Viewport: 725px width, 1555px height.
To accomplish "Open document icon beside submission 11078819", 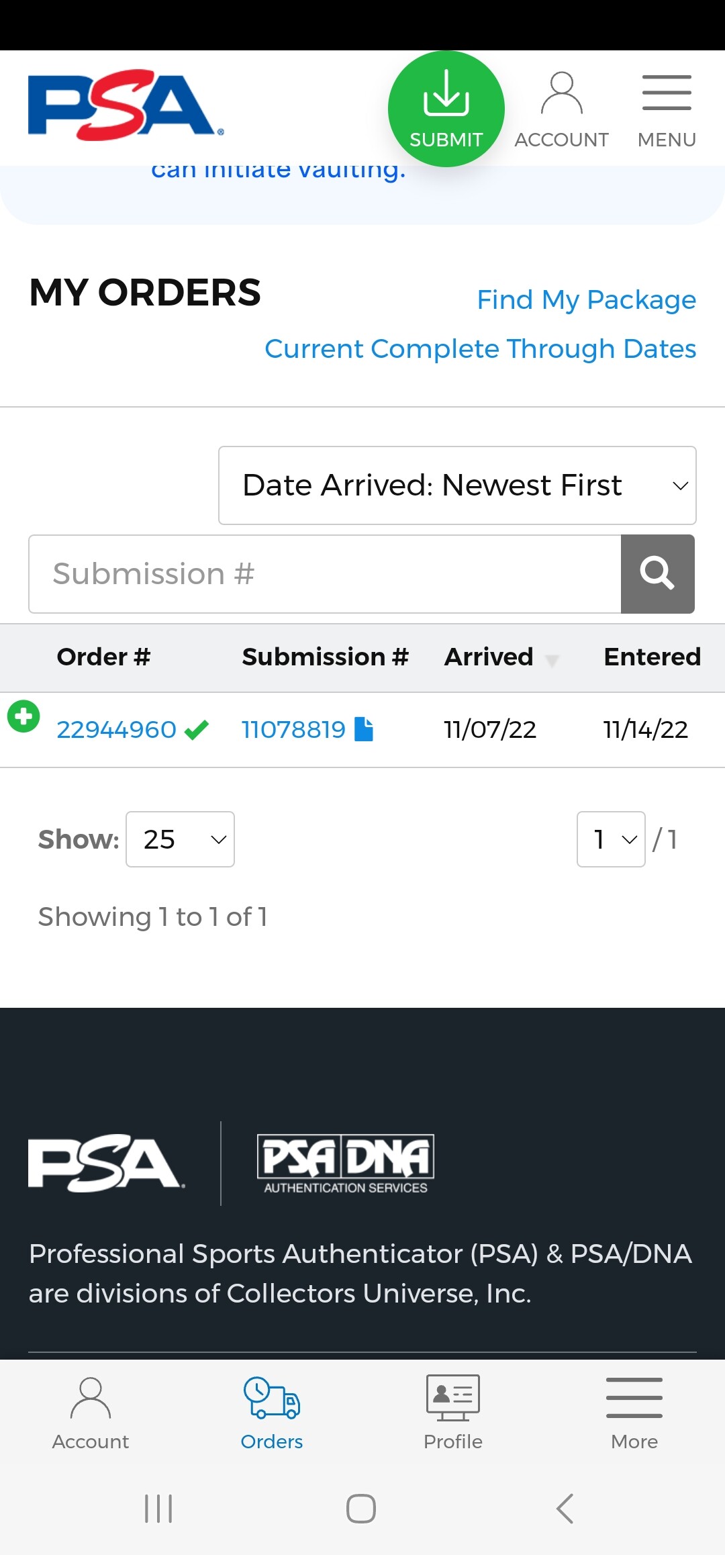I will [x=364, y=729].
